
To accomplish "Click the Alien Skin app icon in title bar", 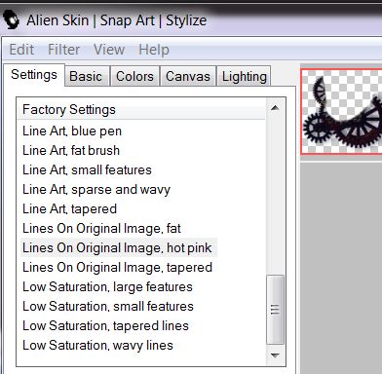I will coord(12,19).
